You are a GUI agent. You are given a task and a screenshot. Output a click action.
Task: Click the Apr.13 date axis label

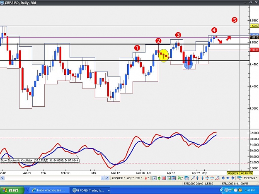tap(171, 173)
